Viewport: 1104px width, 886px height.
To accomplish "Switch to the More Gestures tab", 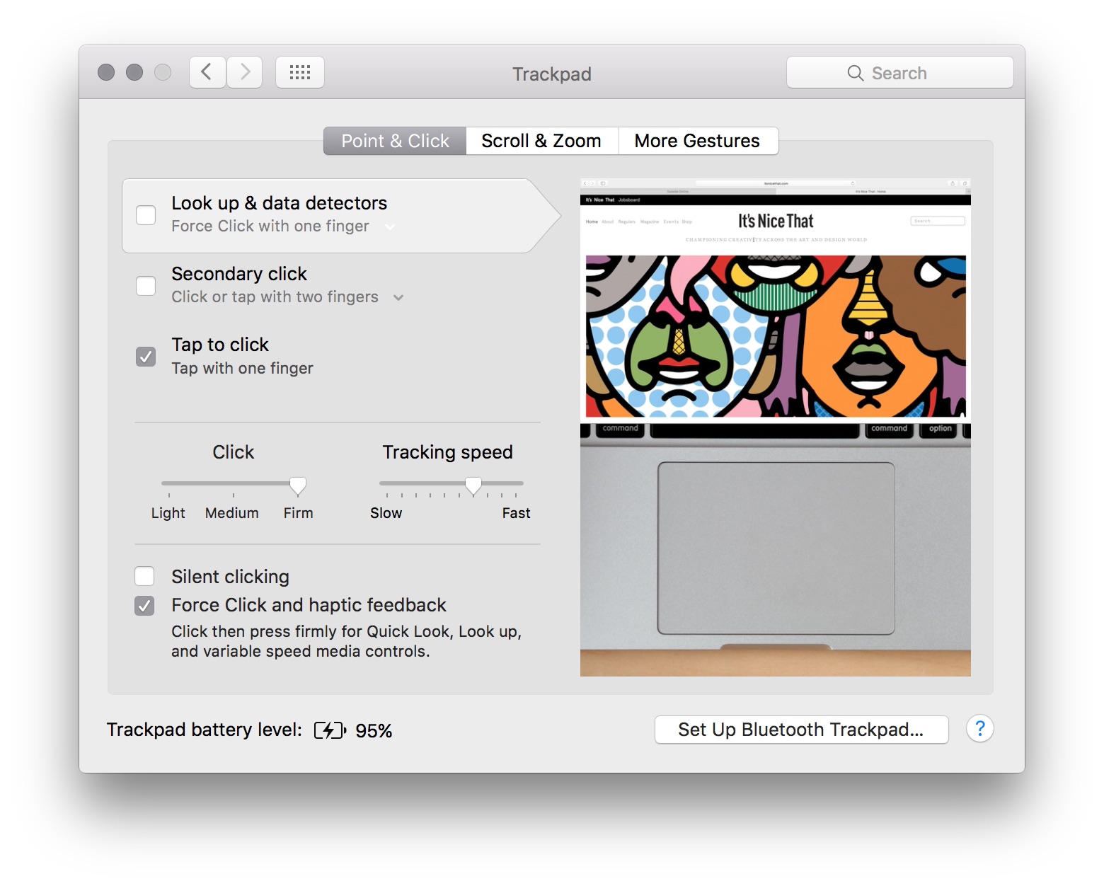I will coord(697,141).
